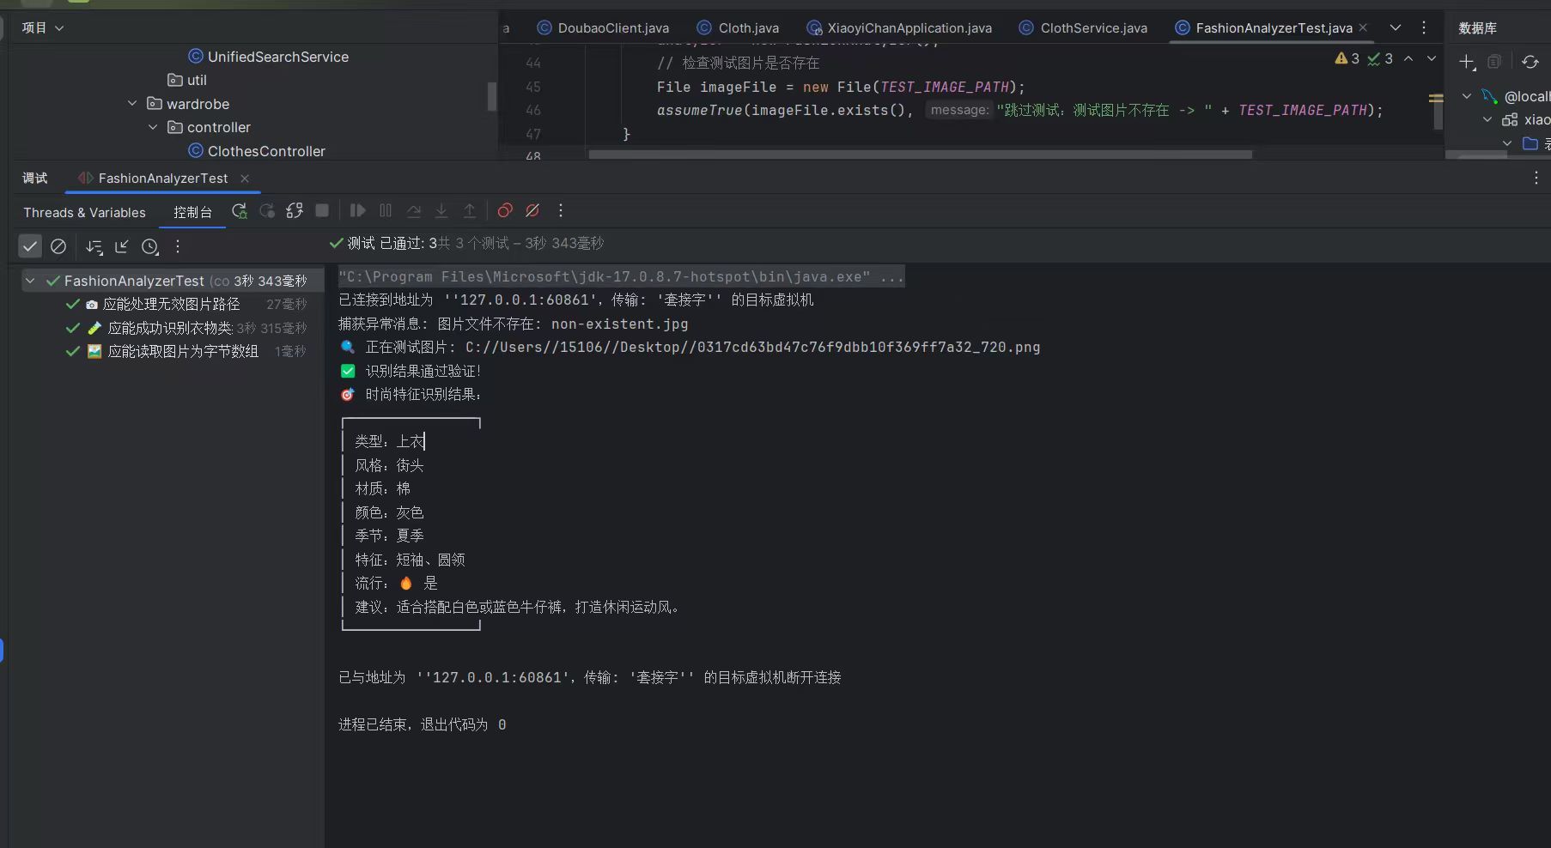
Task: View breakpoints dialog icon
Action: click(505, 210)
